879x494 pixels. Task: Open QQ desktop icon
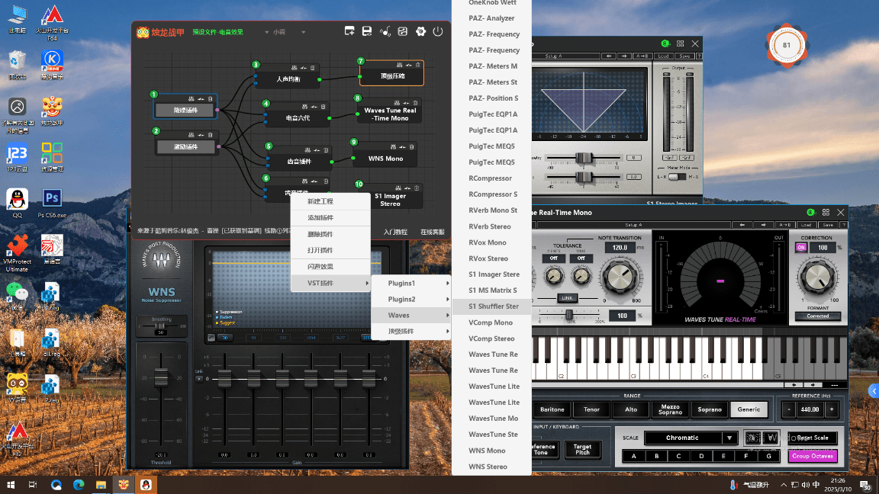[17, 203]
